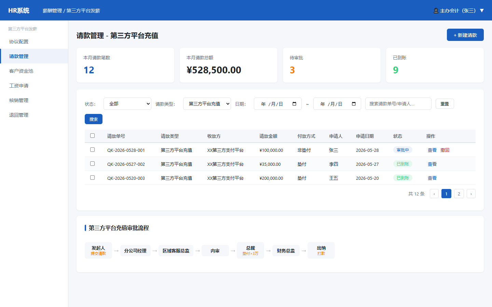Click the total amount ¥528,500.00
Screen dimensions: 492x307
214,70
